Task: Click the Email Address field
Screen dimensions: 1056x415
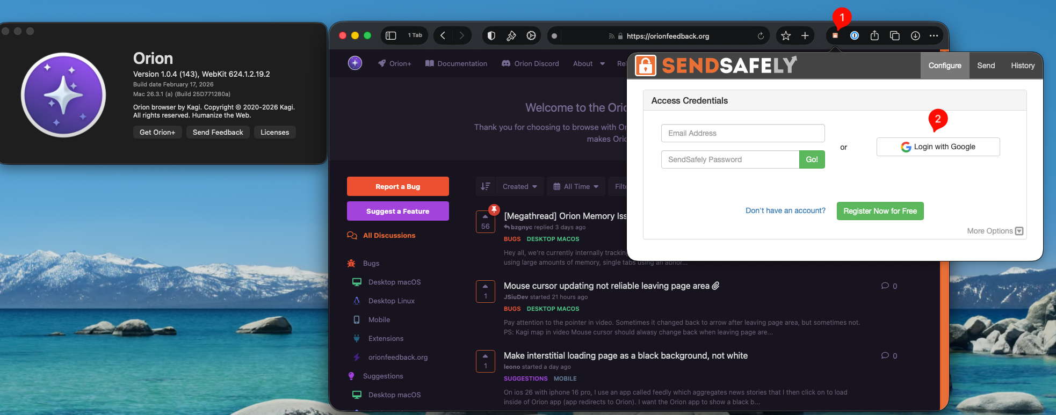Action: [742, 133]
